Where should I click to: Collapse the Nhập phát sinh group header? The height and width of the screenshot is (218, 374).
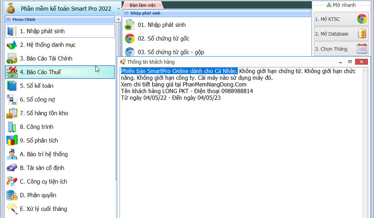coord(127,13)
